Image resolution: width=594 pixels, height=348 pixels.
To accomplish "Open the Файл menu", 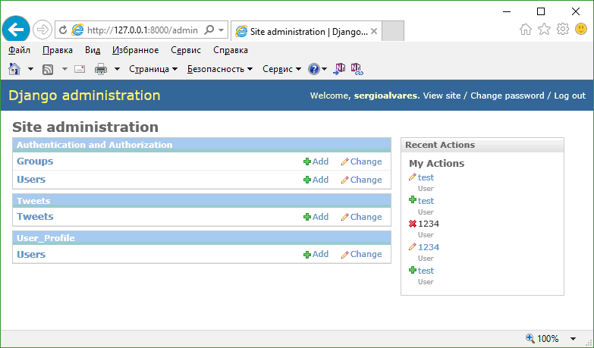I will tap(19, 50).
